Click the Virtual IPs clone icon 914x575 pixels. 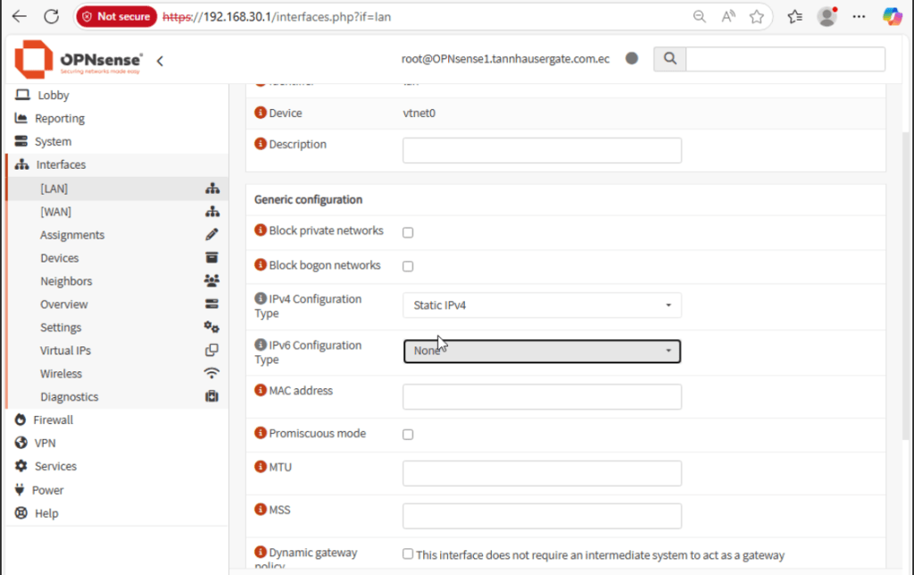(212, 350)
